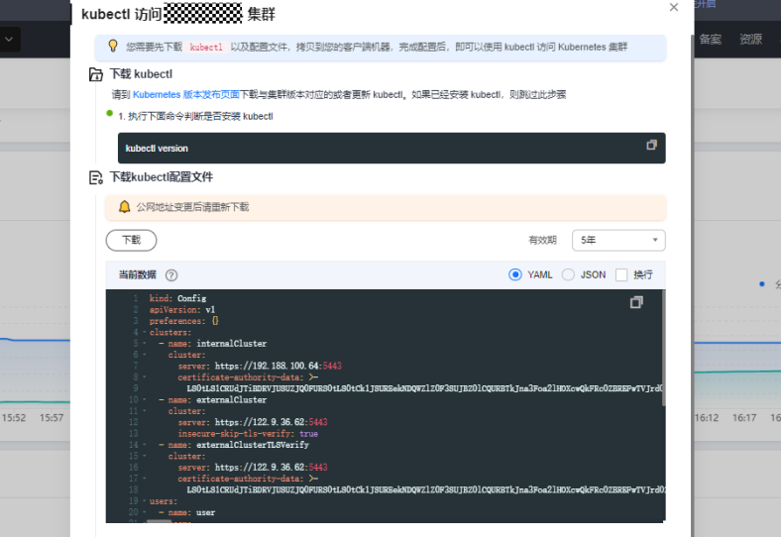
Task: Click the 公网地址变更后请重新下载 notice text
Action: tap(192, 207)
